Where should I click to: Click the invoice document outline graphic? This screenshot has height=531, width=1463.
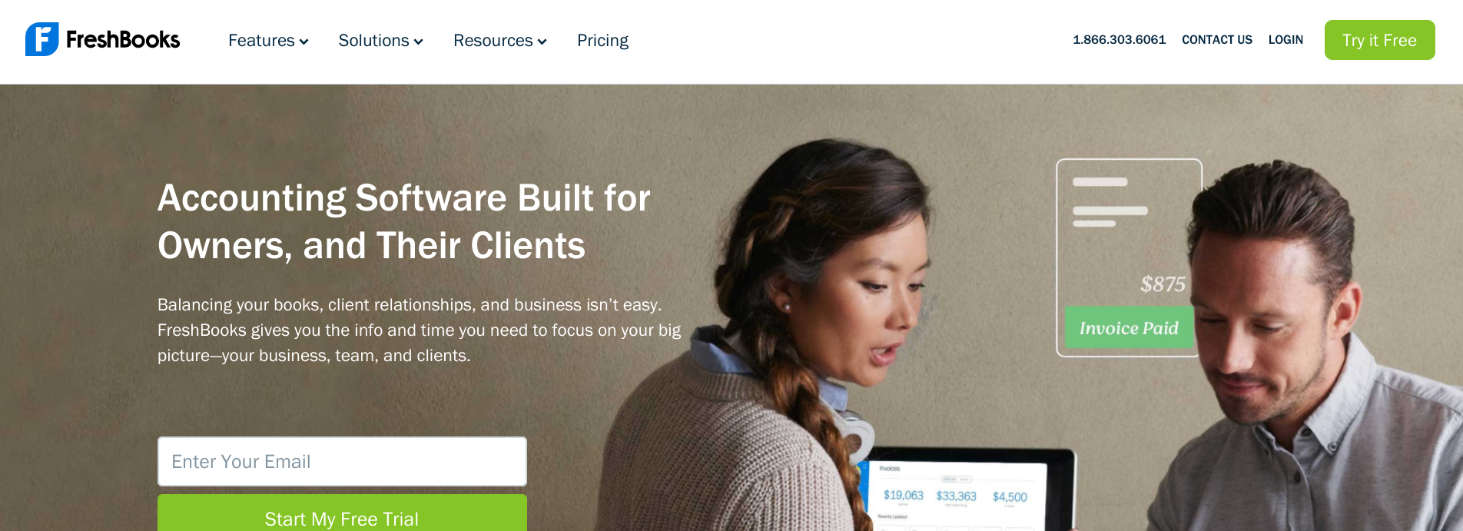point(1129,257)
